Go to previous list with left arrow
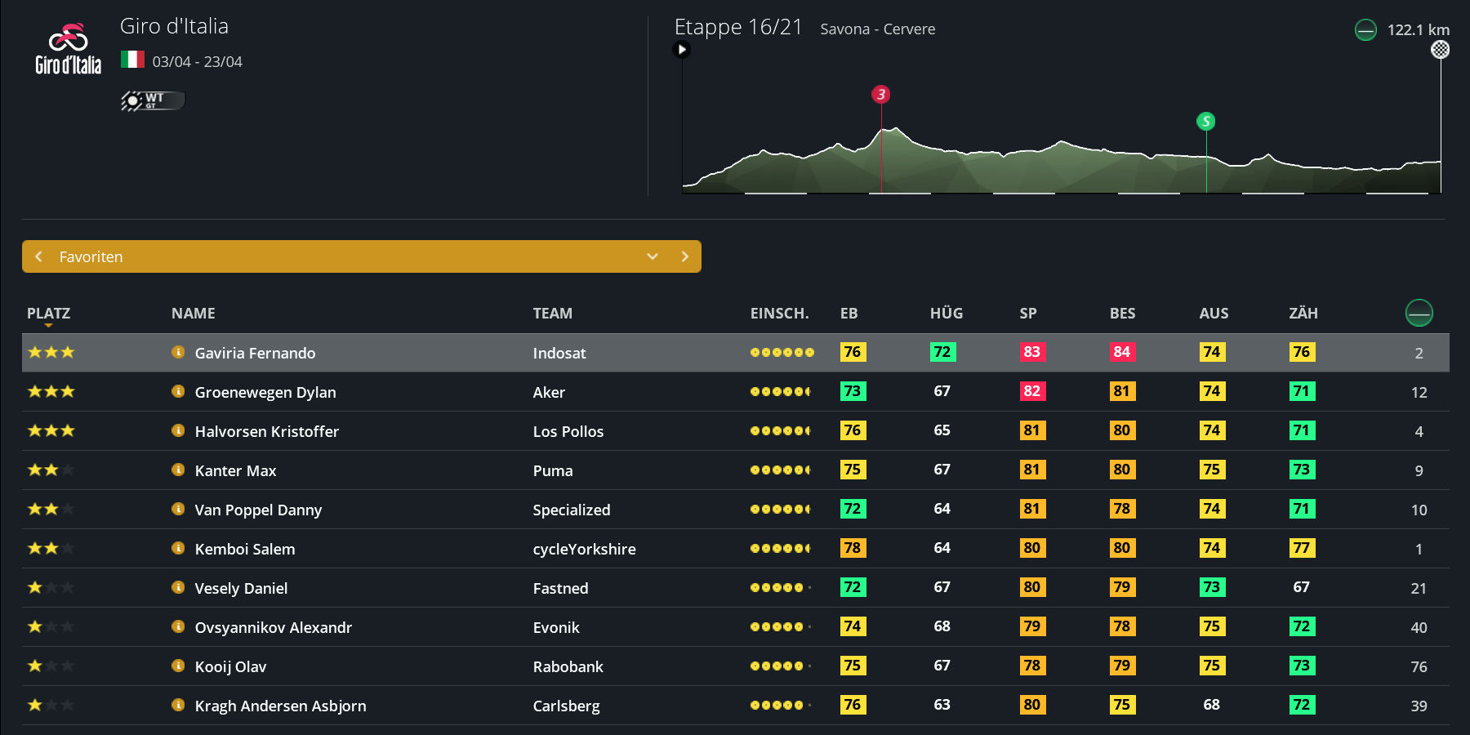Image resolution: width=1470 pixels, height=735 pixels. point(38,256)
